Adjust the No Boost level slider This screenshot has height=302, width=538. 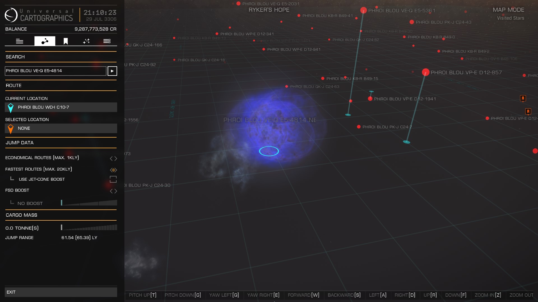(89, 203)
